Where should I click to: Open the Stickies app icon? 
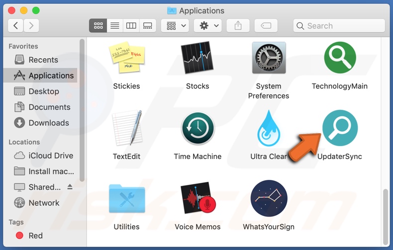pyautogui.click(x=126, y=57)
